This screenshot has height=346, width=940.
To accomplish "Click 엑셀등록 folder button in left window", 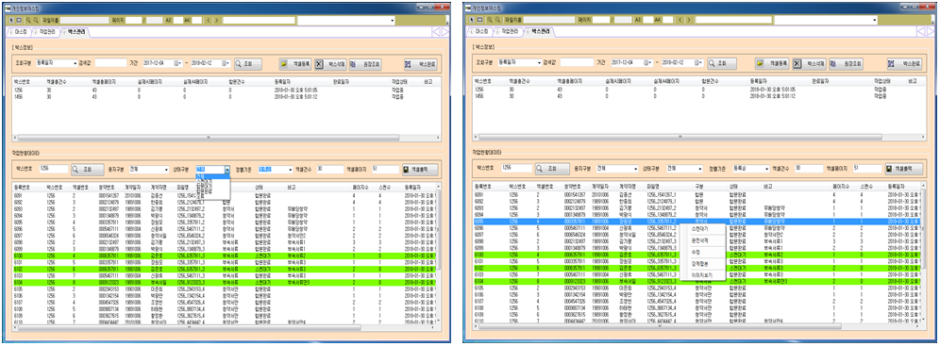I will (x=295, y=63).
